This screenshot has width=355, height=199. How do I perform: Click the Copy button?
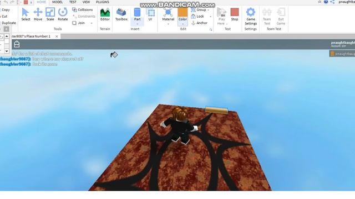pyautogui.click(x=6, y=10)
